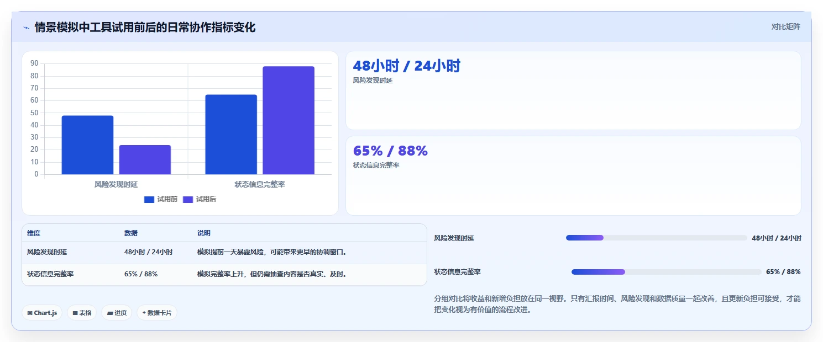Click the 65% / 88% data card

pos(573,175)
